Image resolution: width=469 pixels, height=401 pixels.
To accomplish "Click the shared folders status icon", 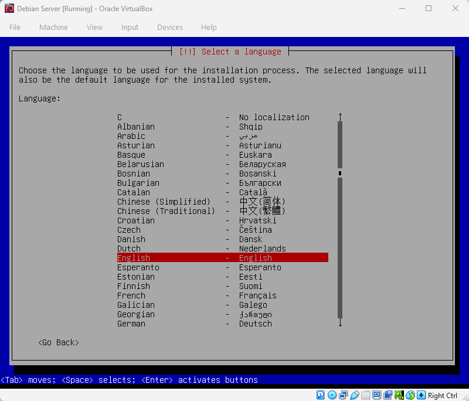I will pyautogui.click(x=366, y=395).
